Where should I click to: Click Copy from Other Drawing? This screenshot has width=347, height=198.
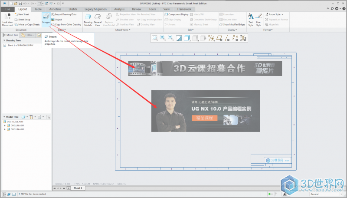pos(66,25)
